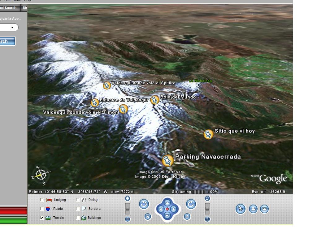
Task: Switch to the Local Search tab
Action: click(9, 8)
